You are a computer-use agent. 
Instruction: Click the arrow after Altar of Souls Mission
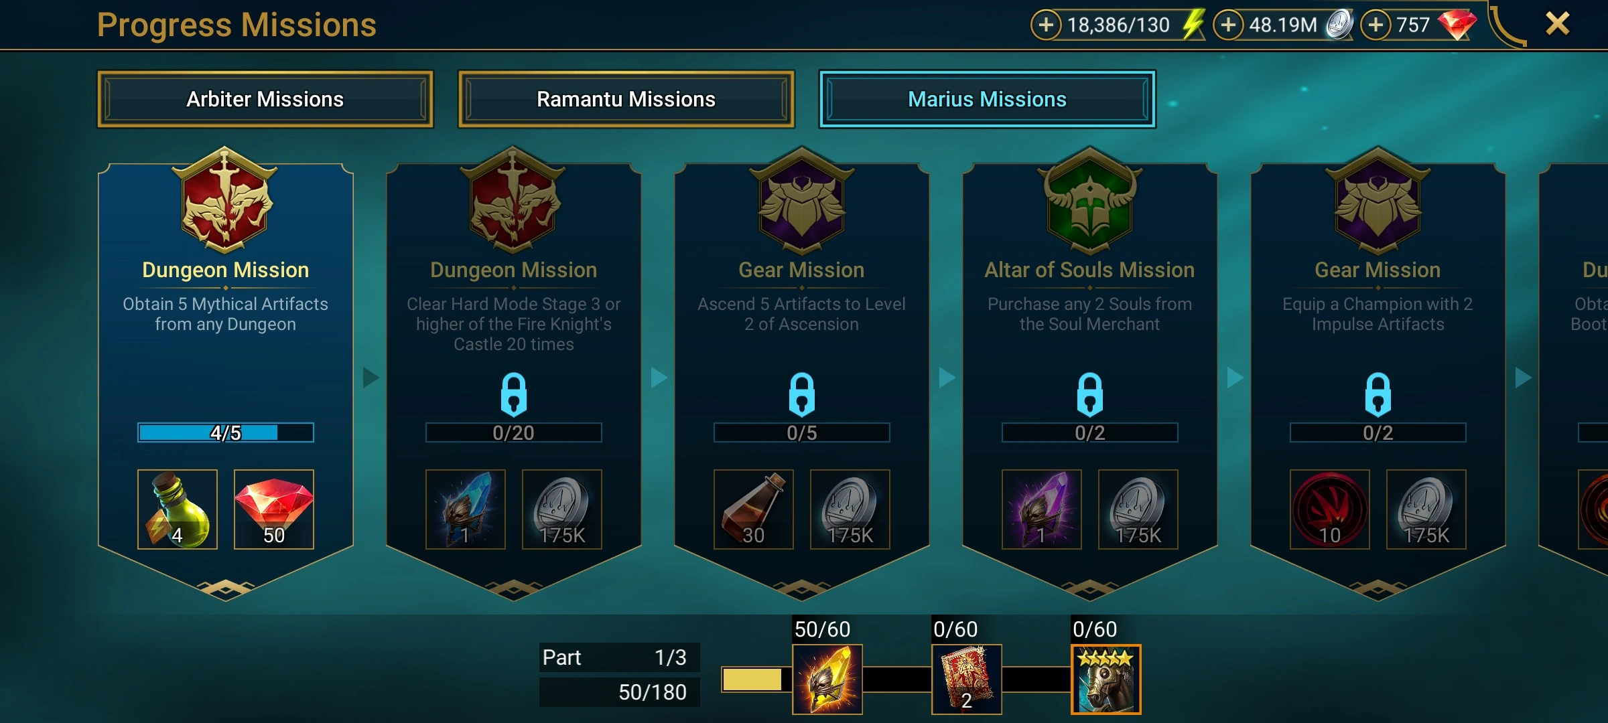[x=1235, y=378]
